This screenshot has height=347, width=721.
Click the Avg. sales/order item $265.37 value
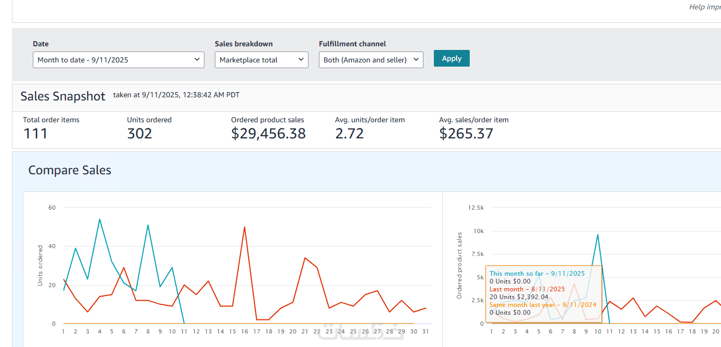pyautogui.click(x=466, y=134)
